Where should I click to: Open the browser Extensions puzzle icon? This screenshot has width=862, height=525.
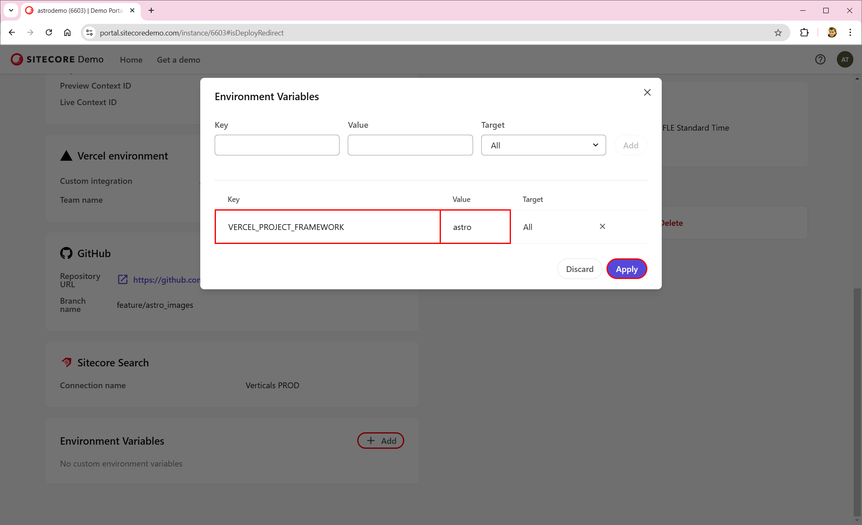click(x=804, y=33)
